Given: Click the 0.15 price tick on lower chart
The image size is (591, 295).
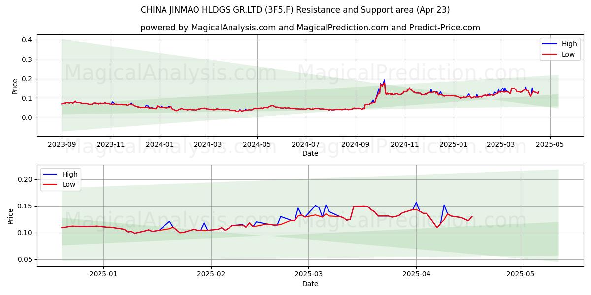Looking at the screenshot, I should pos(25,206).
